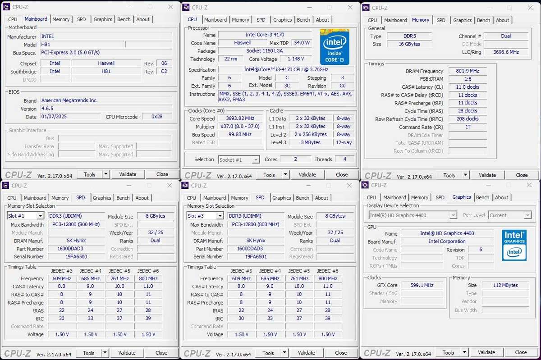541x360 pixels.
Task: Click the x37.0 (8.0 - 37.0) multiplier value
Action: (x=239, y=127)
